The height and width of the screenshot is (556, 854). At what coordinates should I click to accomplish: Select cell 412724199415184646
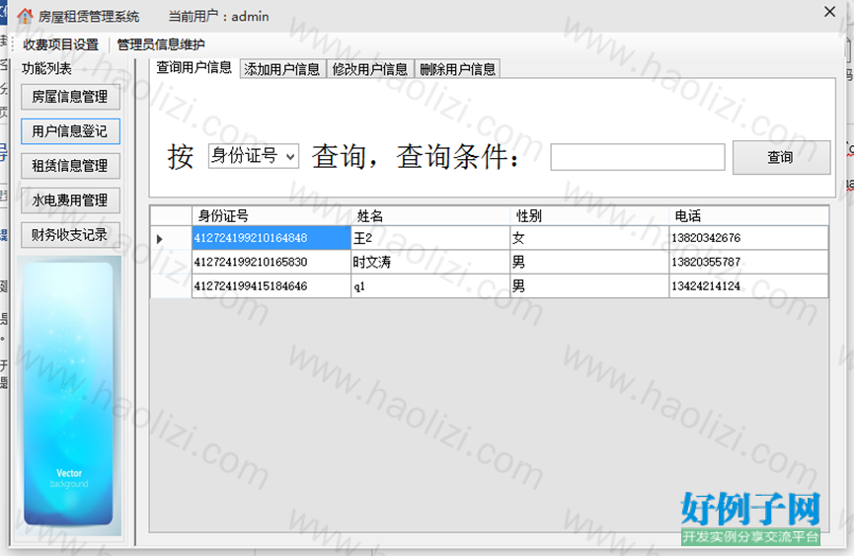tap(272, 285)
